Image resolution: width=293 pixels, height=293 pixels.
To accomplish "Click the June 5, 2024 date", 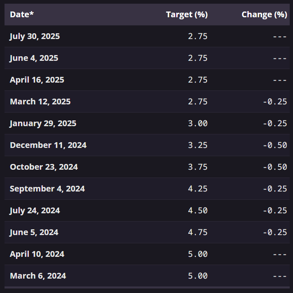I will 34,232.
